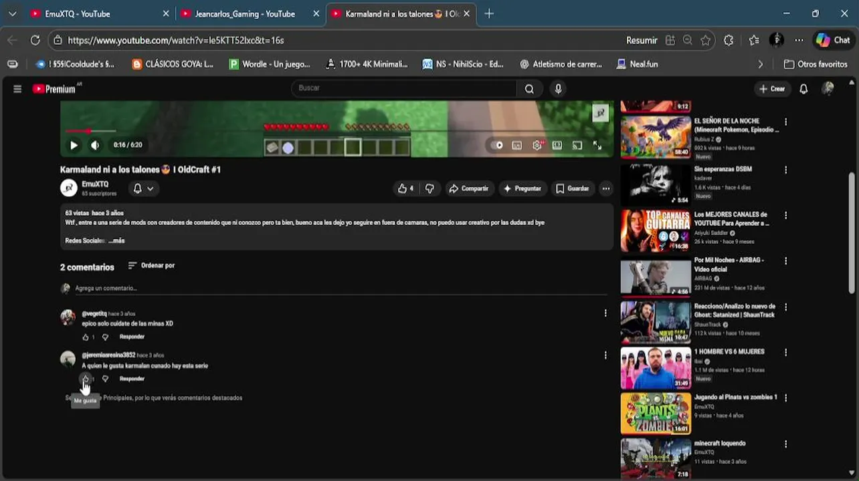Dislike the video with thumbs down

point(429,188)
